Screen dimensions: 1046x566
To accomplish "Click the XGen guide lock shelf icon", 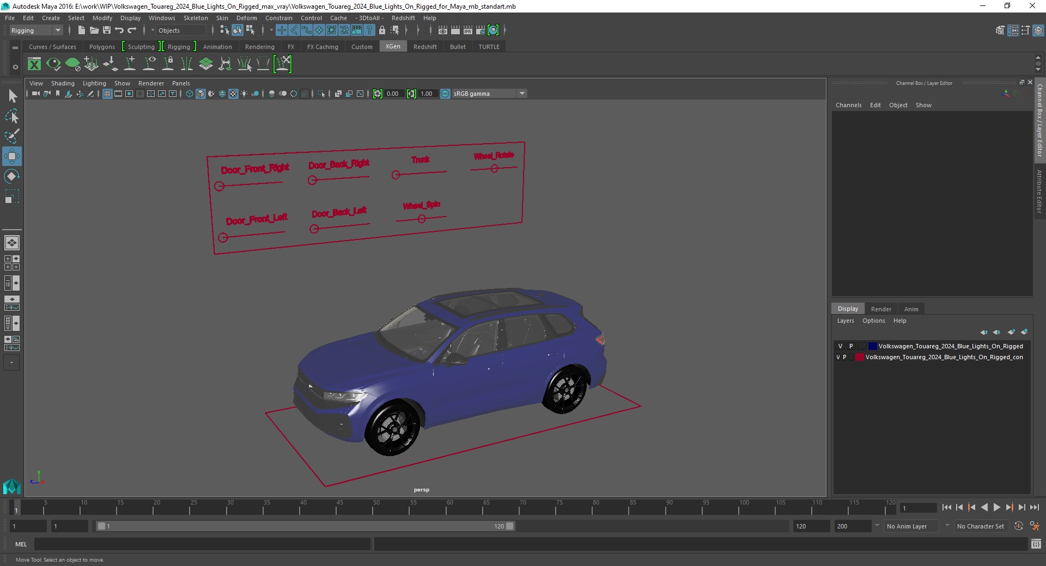I will point(168,64).
